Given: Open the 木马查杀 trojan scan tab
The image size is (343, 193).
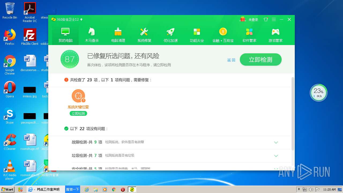Looking at the screenshot, I should coord(92,35).
